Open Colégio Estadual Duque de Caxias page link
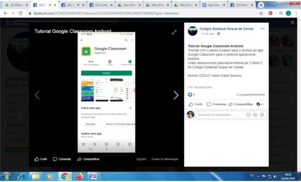Screen dimensions: 301x182 tap(226, 29)
